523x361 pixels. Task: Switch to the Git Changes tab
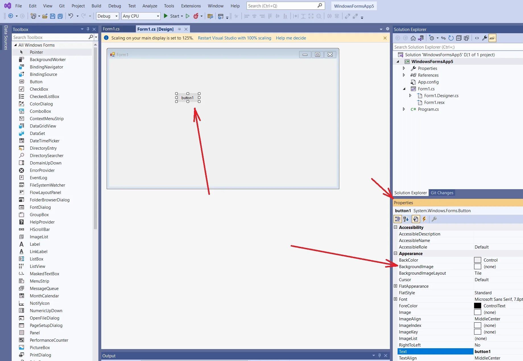(x=442, y=193)
